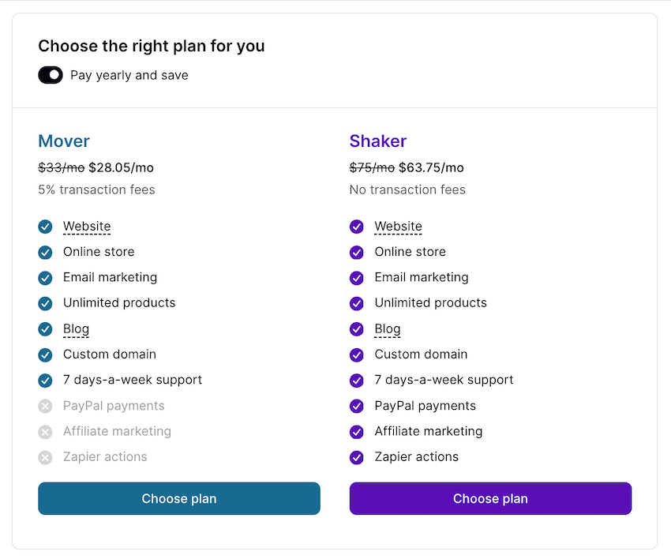Click the purple checkmark beside Shaker Custom domain
Viewport: 671px width, 559px height.
click(357, 355)
